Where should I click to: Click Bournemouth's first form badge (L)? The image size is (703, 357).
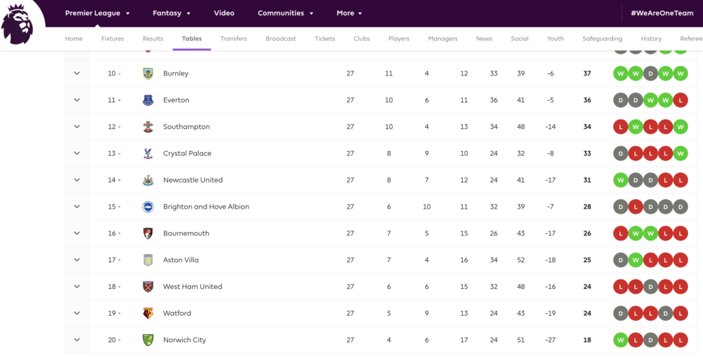(x=621, y=233)
